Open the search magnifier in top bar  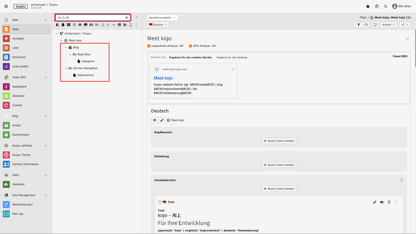(386, 6)
